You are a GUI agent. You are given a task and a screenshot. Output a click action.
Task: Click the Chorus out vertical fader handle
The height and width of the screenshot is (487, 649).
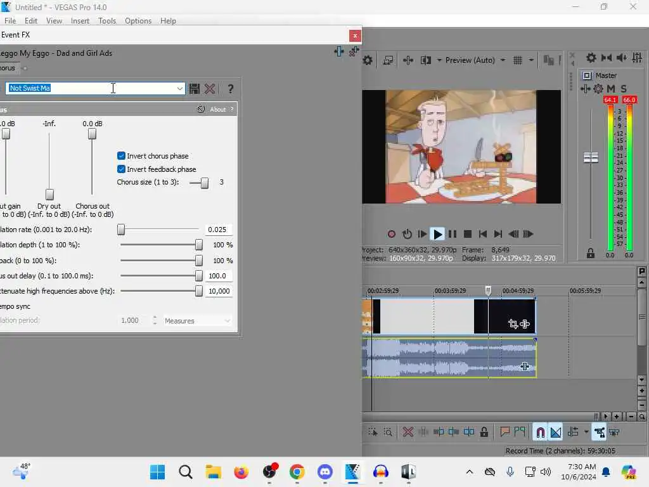(x=92, y=134)
